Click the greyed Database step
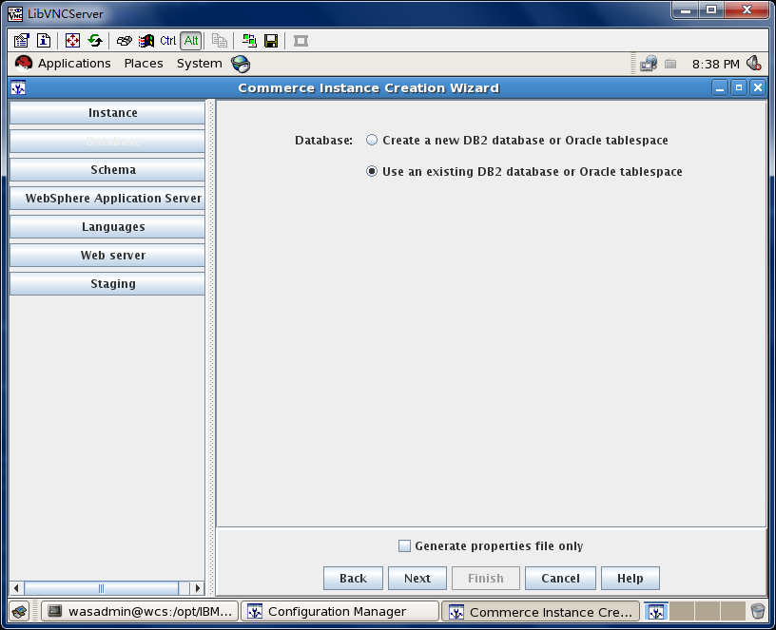 pyautogui.click(x=107, y=142)
